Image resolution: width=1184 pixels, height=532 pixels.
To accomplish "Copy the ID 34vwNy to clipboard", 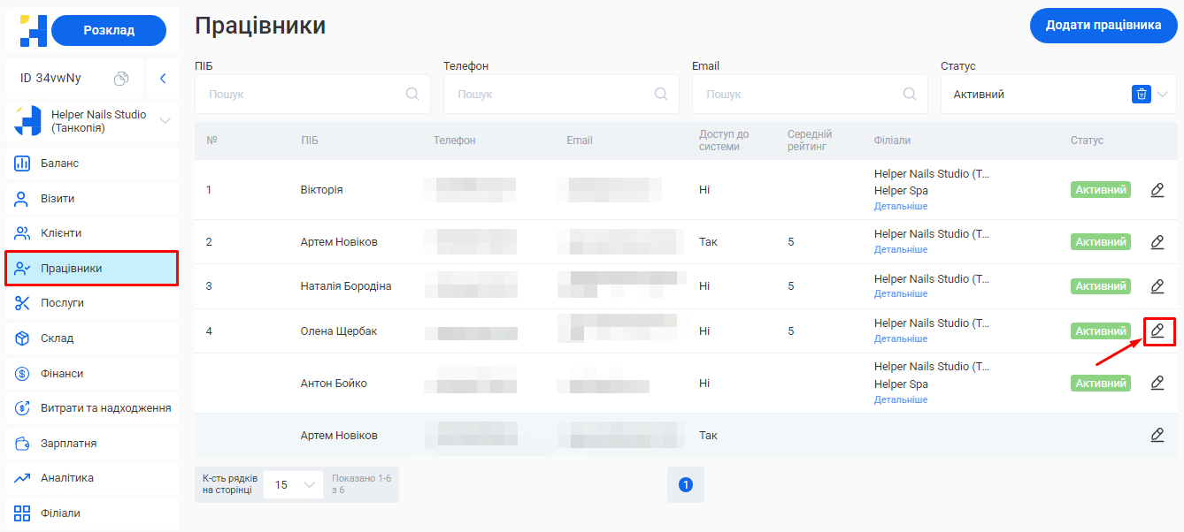I will [121, 79].
